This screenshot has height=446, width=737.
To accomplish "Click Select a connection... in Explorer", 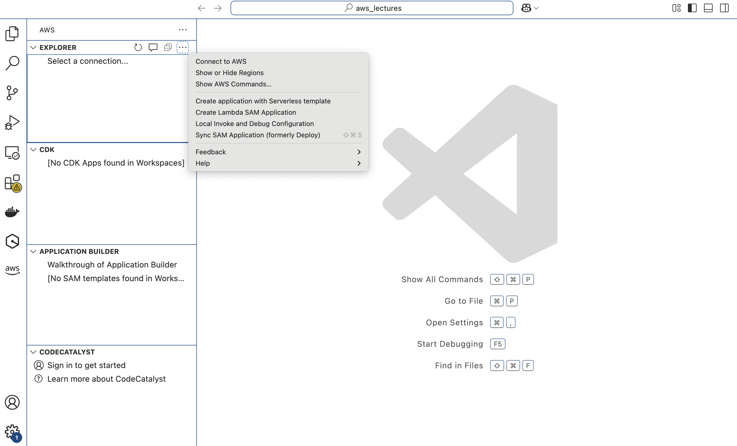I will [x=88, y=61].
